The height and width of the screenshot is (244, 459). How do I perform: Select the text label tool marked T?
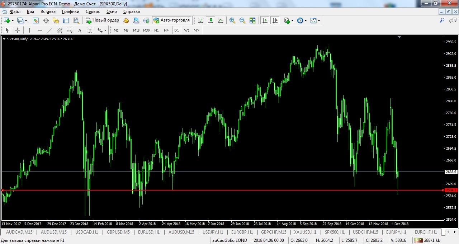pos(90,30)
